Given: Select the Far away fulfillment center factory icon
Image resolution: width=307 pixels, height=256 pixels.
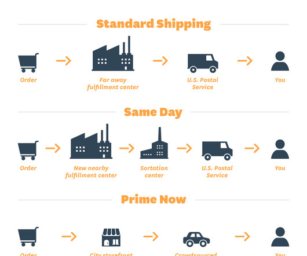Looking at the screenshot, I should tap(113, 53).
